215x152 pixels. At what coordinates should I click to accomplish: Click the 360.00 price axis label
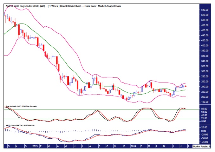coord(205,56)
